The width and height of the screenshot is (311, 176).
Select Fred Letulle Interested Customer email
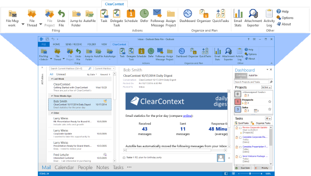tap(80, 157)
